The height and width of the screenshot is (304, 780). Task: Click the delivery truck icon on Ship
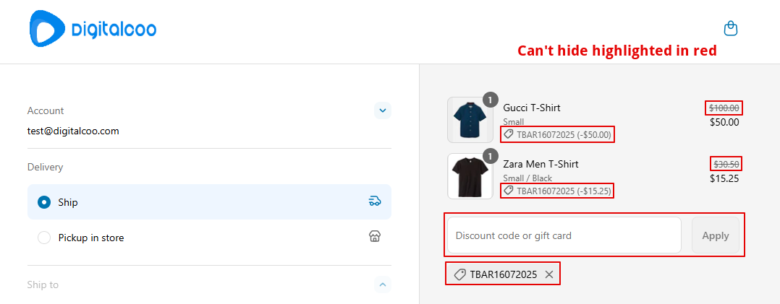pos(375,201)
